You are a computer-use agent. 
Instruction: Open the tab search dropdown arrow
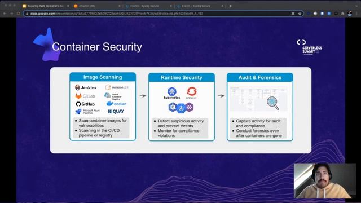pyautogui.click(x=356, y=6)
